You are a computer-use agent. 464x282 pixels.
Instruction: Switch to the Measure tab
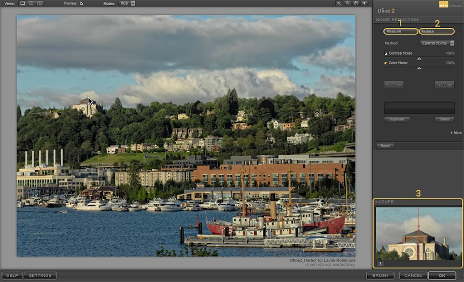tap(400, 32)
